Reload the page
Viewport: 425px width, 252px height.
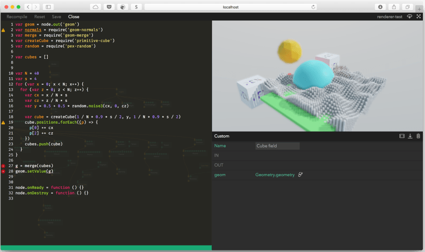(x=313, y=7)
